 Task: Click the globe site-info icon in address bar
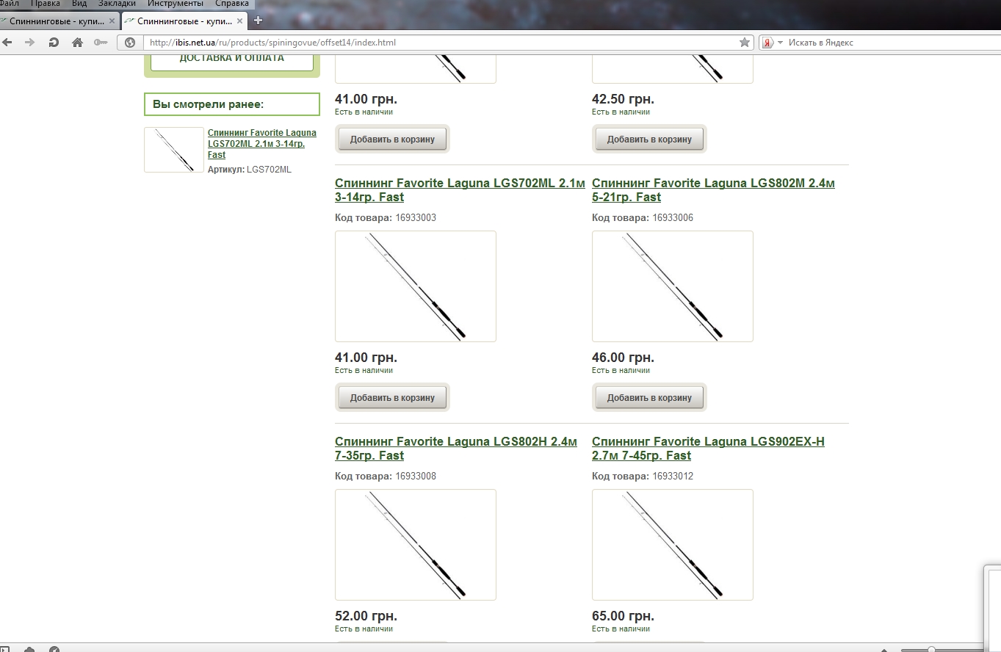(131, 43)
